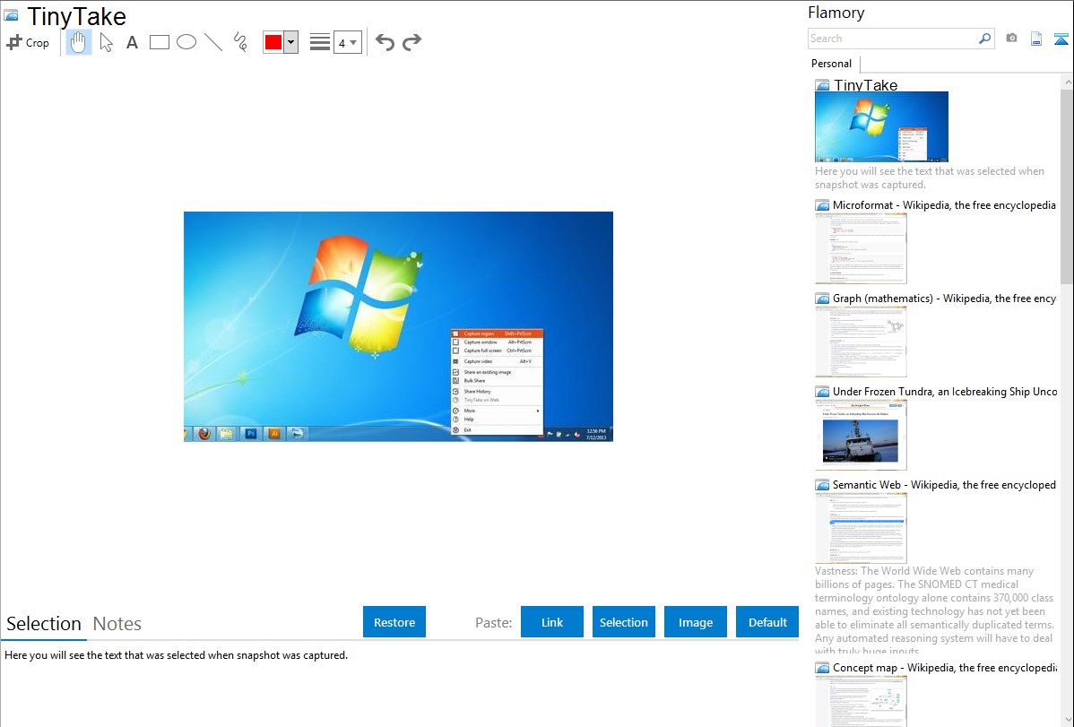Switch to the Notes tab
Viewport: 1074px width, 727px height.
click(x=117, y=624)
